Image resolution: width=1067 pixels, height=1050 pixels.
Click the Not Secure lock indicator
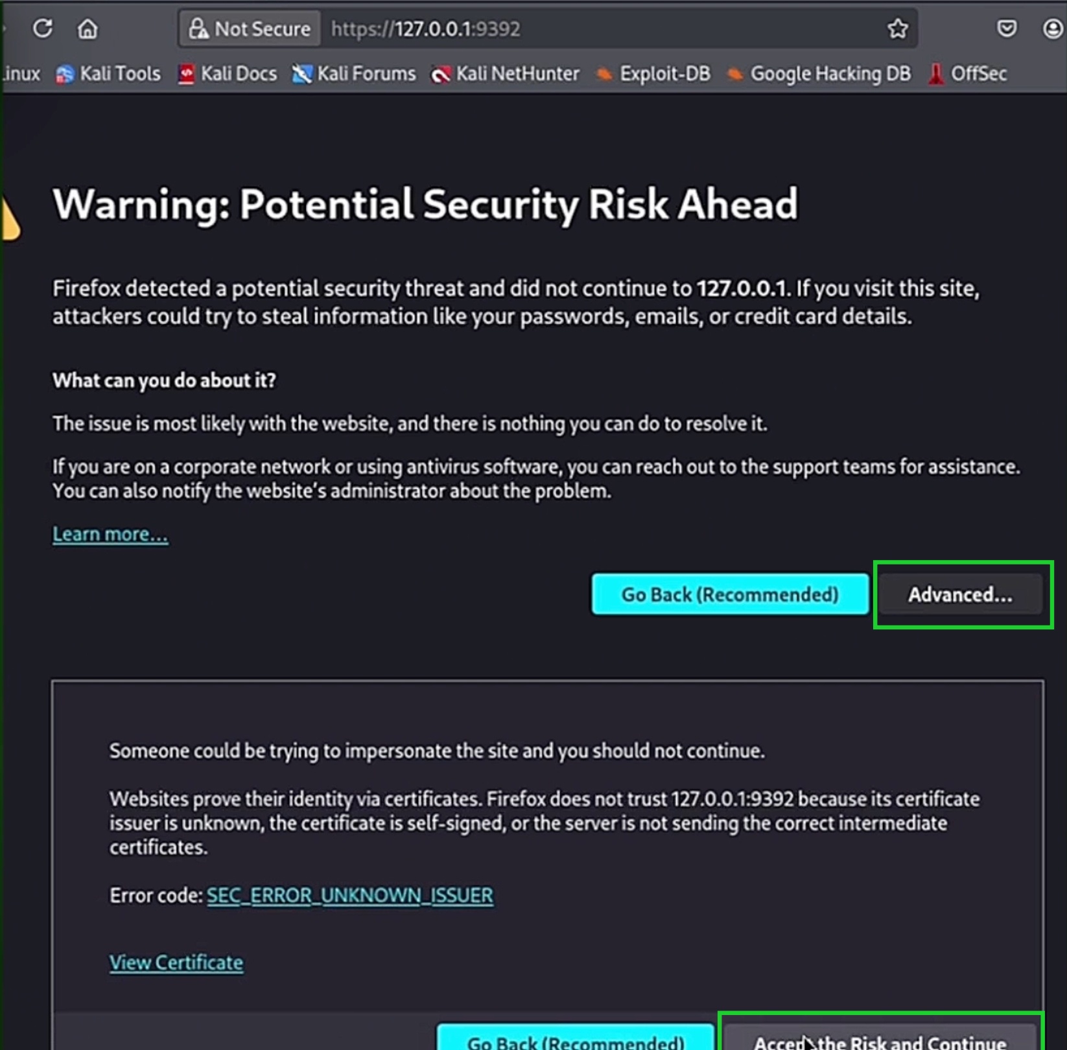coord(250,29)
